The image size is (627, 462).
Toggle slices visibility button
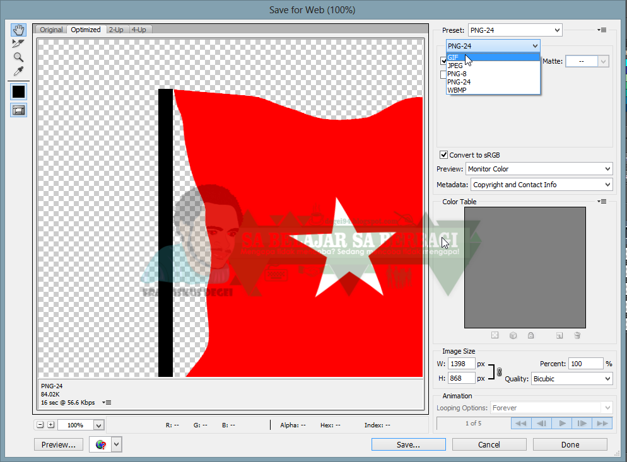[x=18, y=110]
